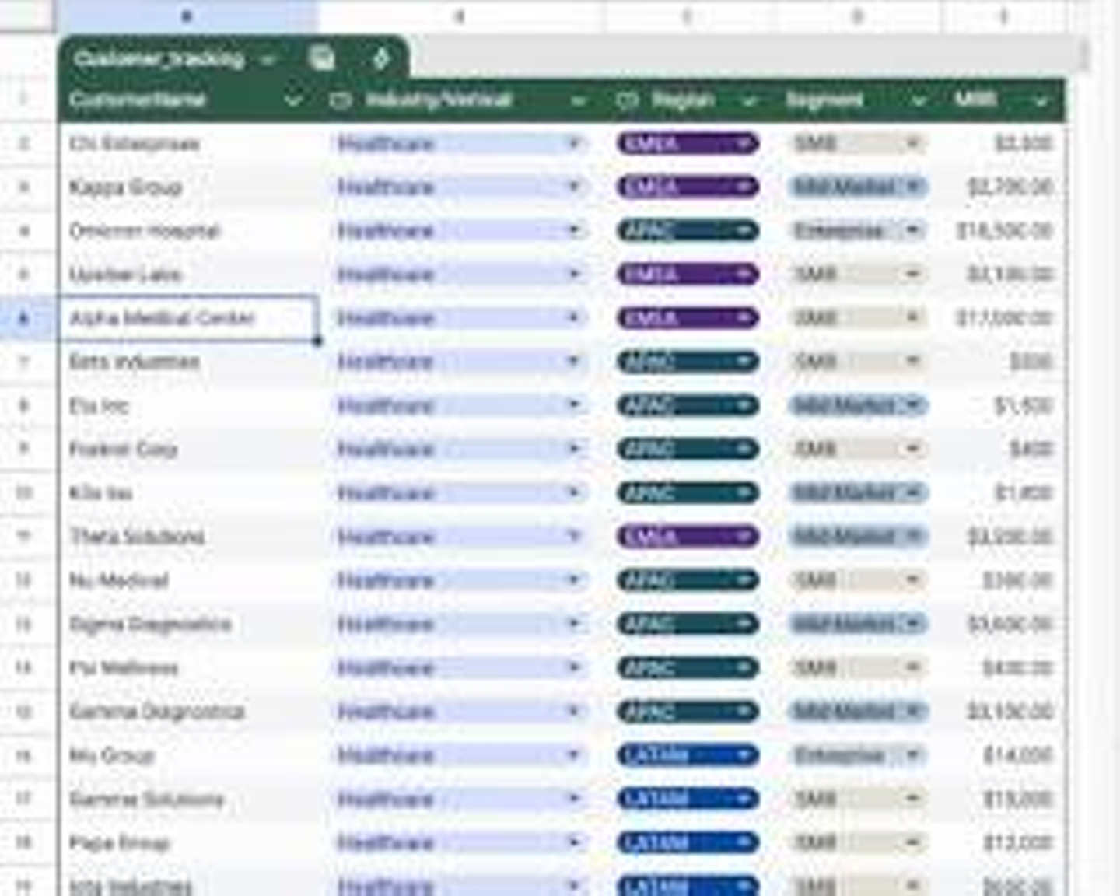This screenshot has height=896, width=1120.
Task: Open MRR column header dropdown arrow
Action: (1041, 101)
